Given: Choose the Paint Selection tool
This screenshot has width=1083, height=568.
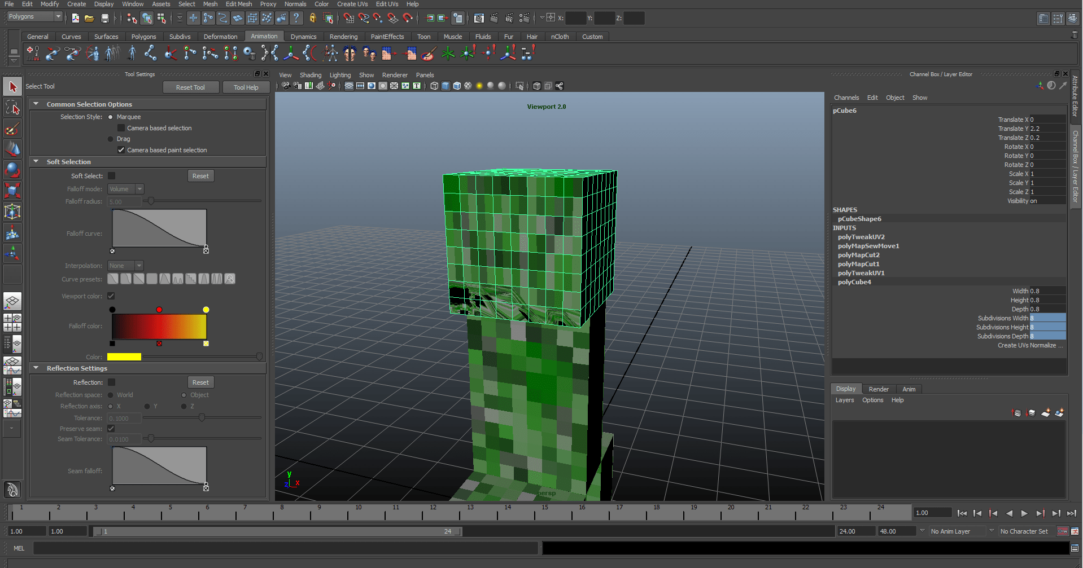Looking at the screenshot, I should click(x=12, y=129).
